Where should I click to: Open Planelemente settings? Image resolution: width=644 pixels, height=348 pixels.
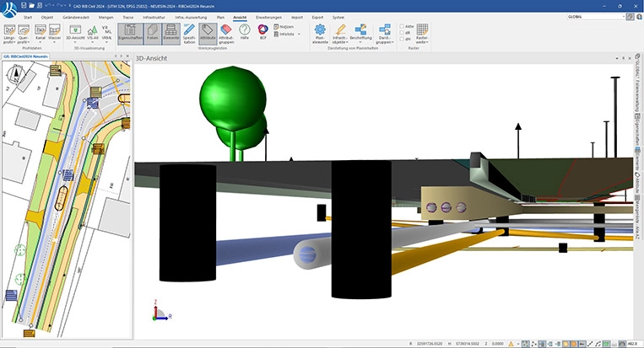pos(320,34)
